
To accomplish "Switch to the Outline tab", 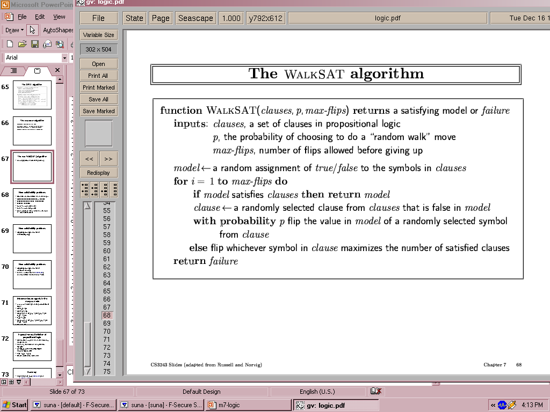I will click(x=14, y=71).
